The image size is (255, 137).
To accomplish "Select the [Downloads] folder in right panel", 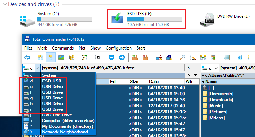I will pos(221,100).
